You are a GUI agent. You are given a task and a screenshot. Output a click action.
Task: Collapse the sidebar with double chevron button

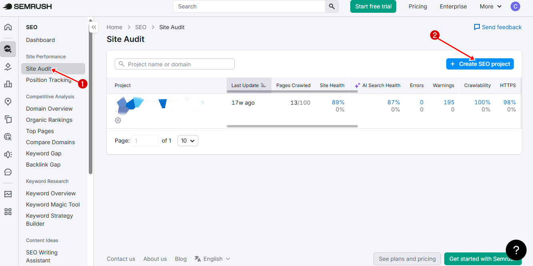94,27
